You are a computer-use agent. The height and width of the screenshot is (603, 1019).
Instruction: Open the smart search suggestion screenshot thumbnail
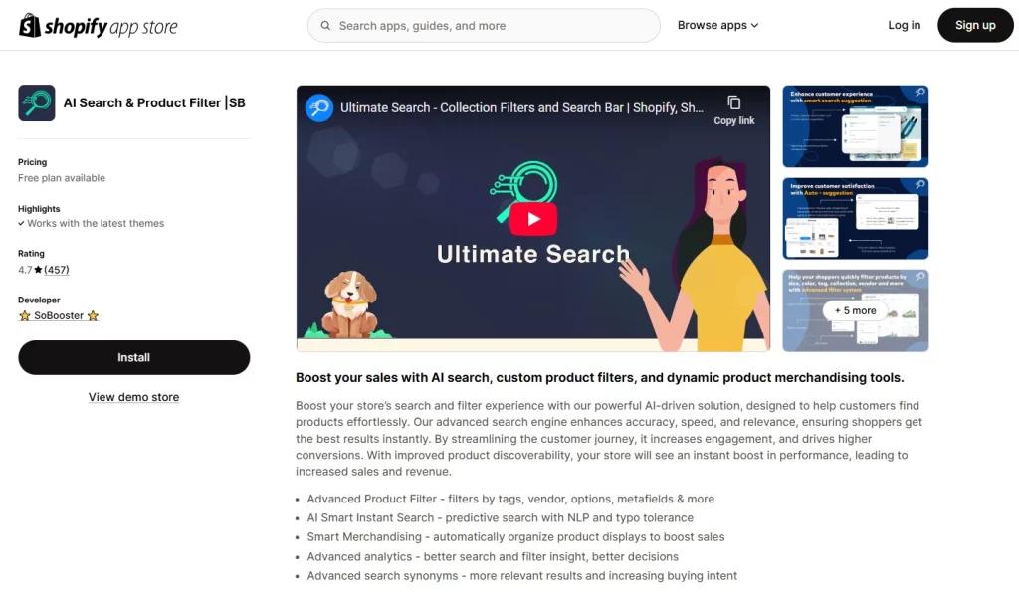tap(855, 126)
